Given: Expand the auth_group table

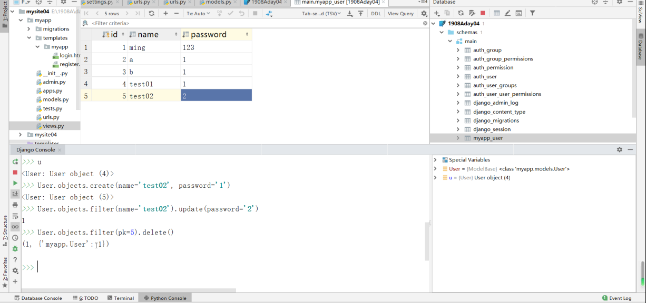Looking at the screenshot, I should pyautogui.click(x=458, y=50).
